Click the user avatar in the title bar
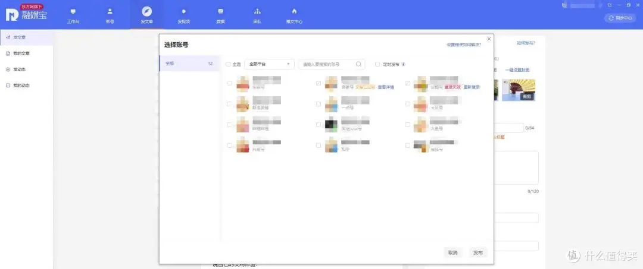The width and height of the screenshot is (643, 269). pyautogui.click(x=564, y=5)
